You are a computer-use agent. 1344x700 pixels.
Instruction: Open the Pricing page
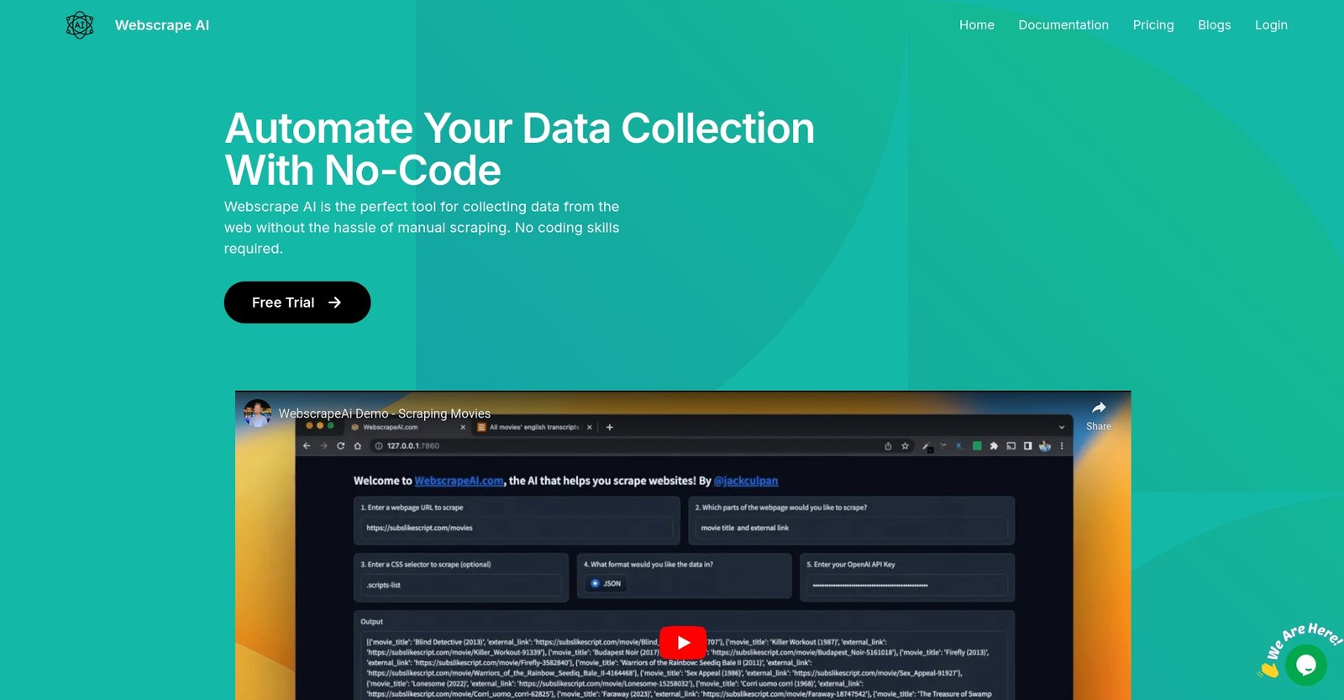point(1152,25)
